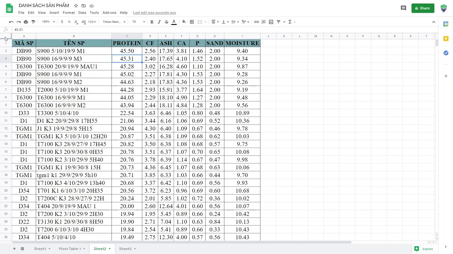Switch to Sheet1 tab
The image size is (453, 254).
coord(40,249)
